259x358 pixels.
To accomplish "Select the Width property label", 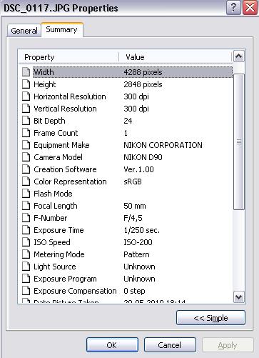I will (x=44, y=72).
